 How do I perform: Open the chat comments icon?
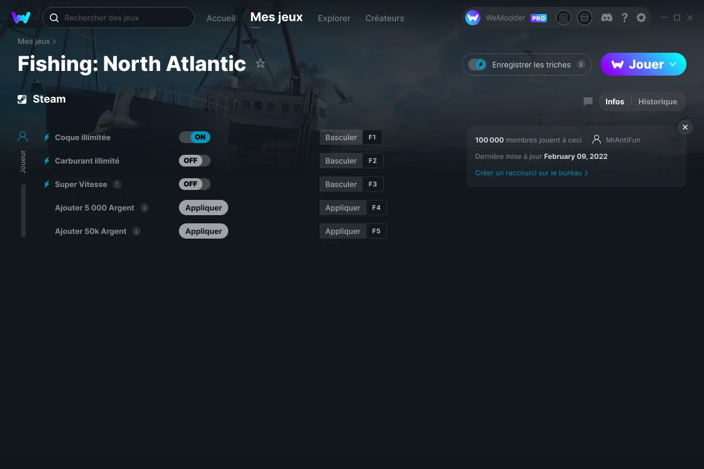coord(588,101)
